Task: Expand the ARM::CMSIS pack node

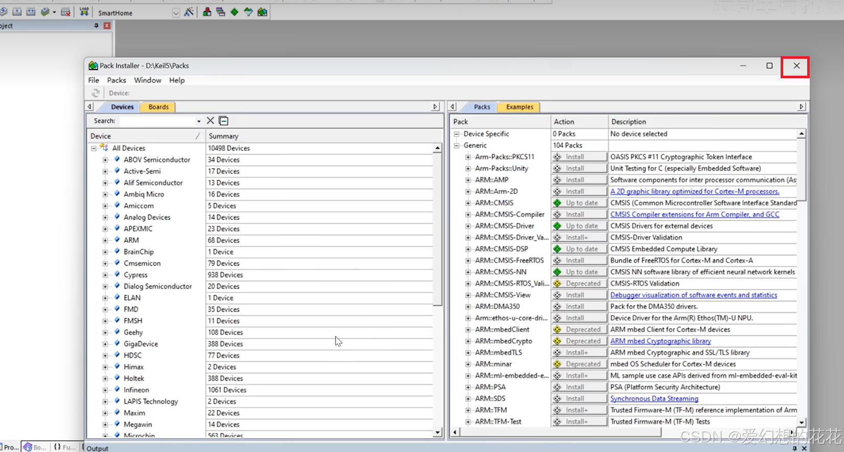Action: [468, 203]
